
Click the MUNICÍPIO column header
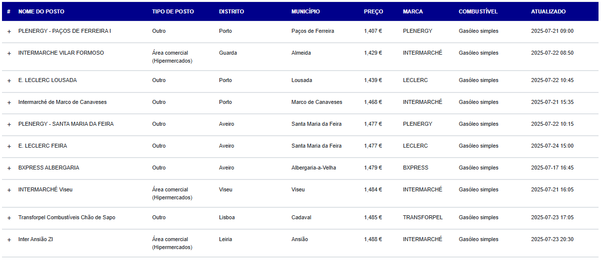click(x=306, y=11)
